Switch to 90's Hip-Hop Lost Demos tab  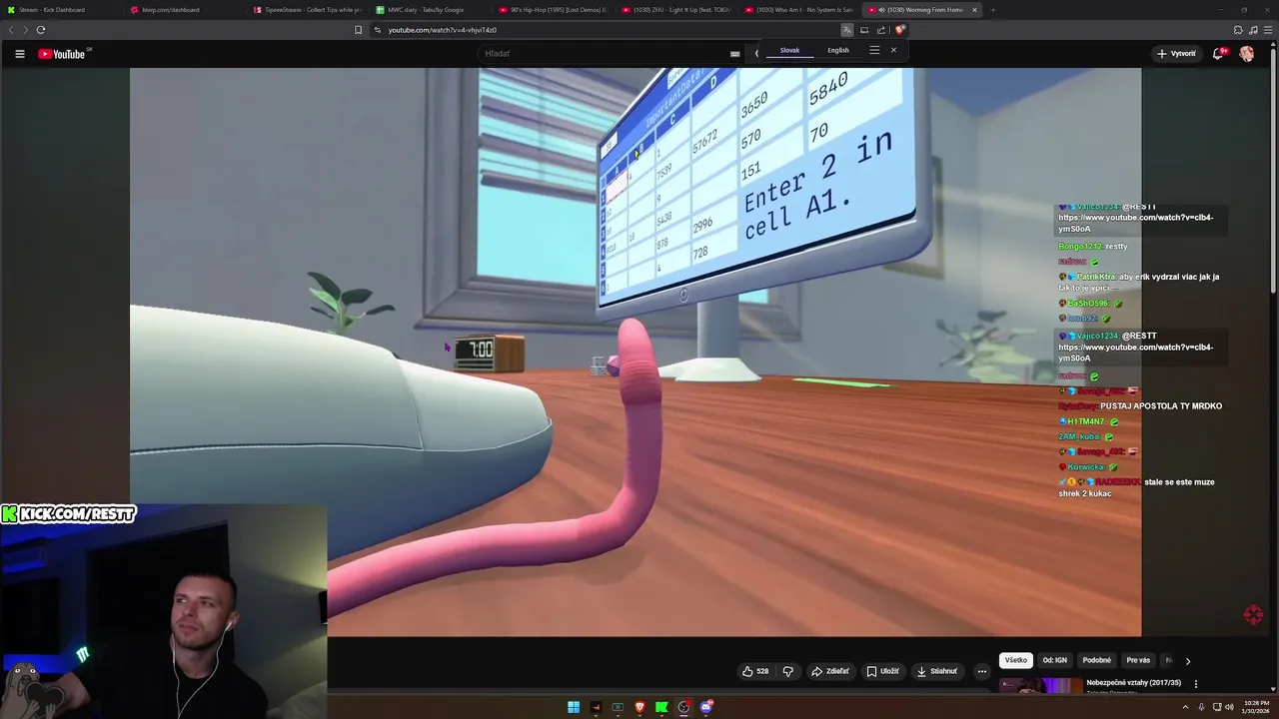552,10
